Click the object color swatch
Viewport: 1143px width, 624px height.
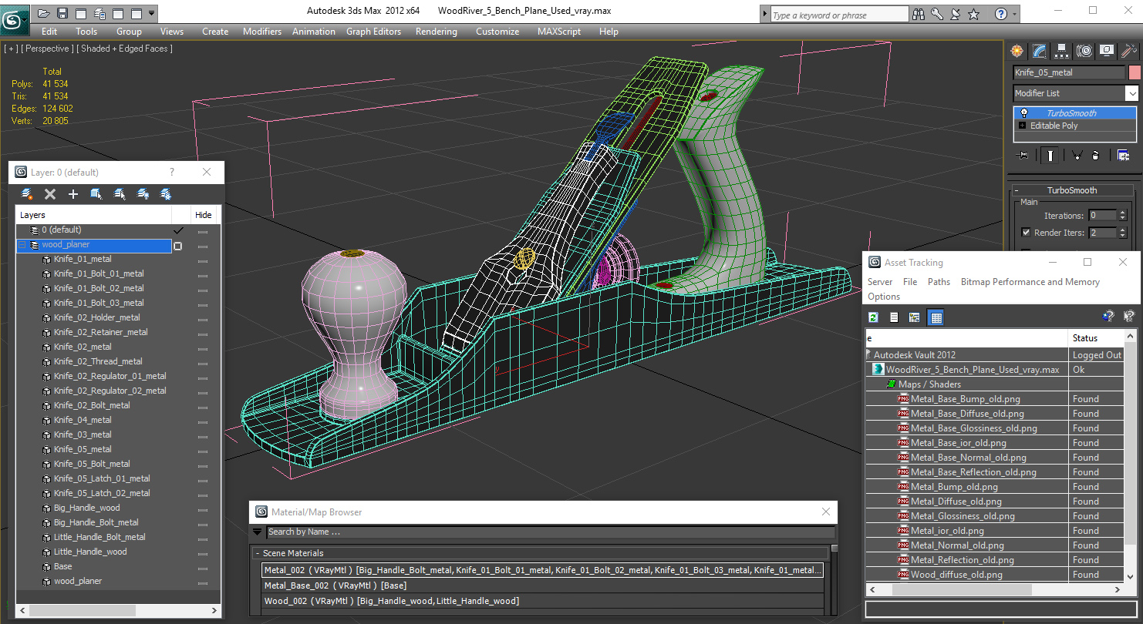[1134, 72]
